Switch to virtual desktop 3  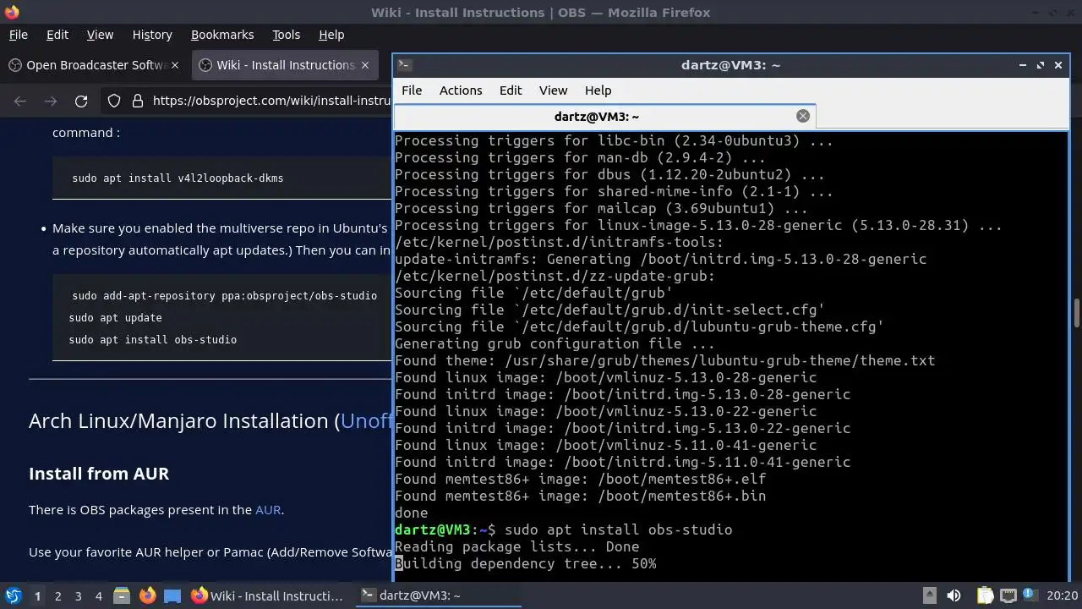(x=79, y=596)
